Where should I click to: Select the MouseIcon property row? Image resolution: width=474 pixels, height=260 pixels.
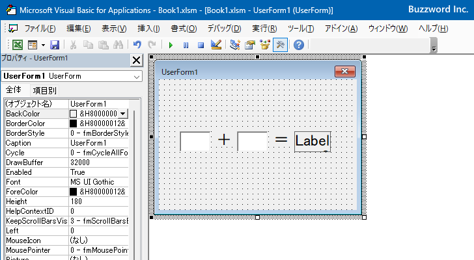pyautogui.click(x=67, y=240)
